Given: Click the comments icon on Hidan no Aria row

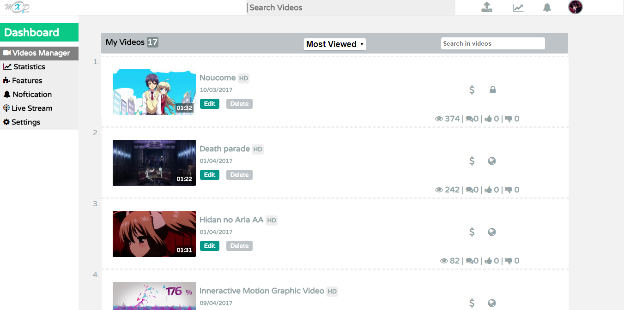Looking at the screenshot, I should tap(469, 261).
